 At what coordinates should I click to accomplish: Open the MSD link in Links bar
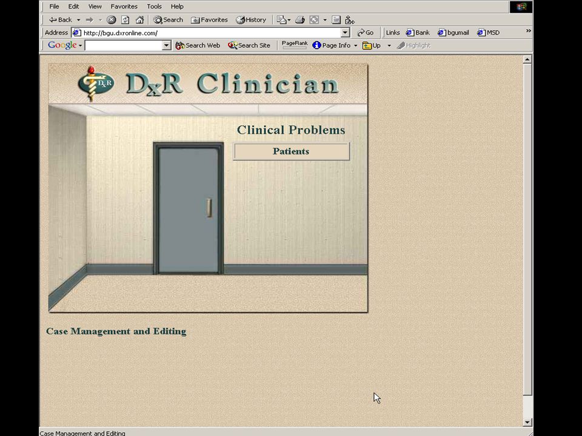click(x=489, y=33)
